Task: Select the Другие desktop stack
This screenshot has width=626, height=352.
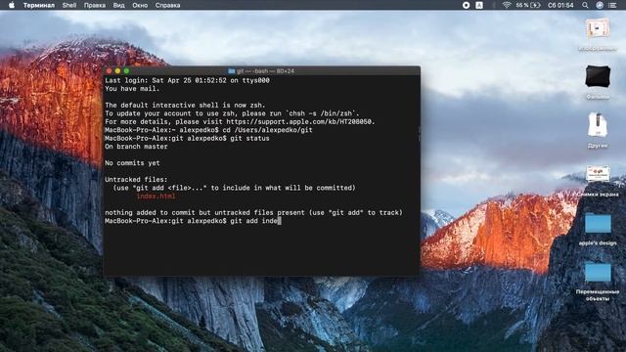Action: pyautogui.click(x=598, y=130)
